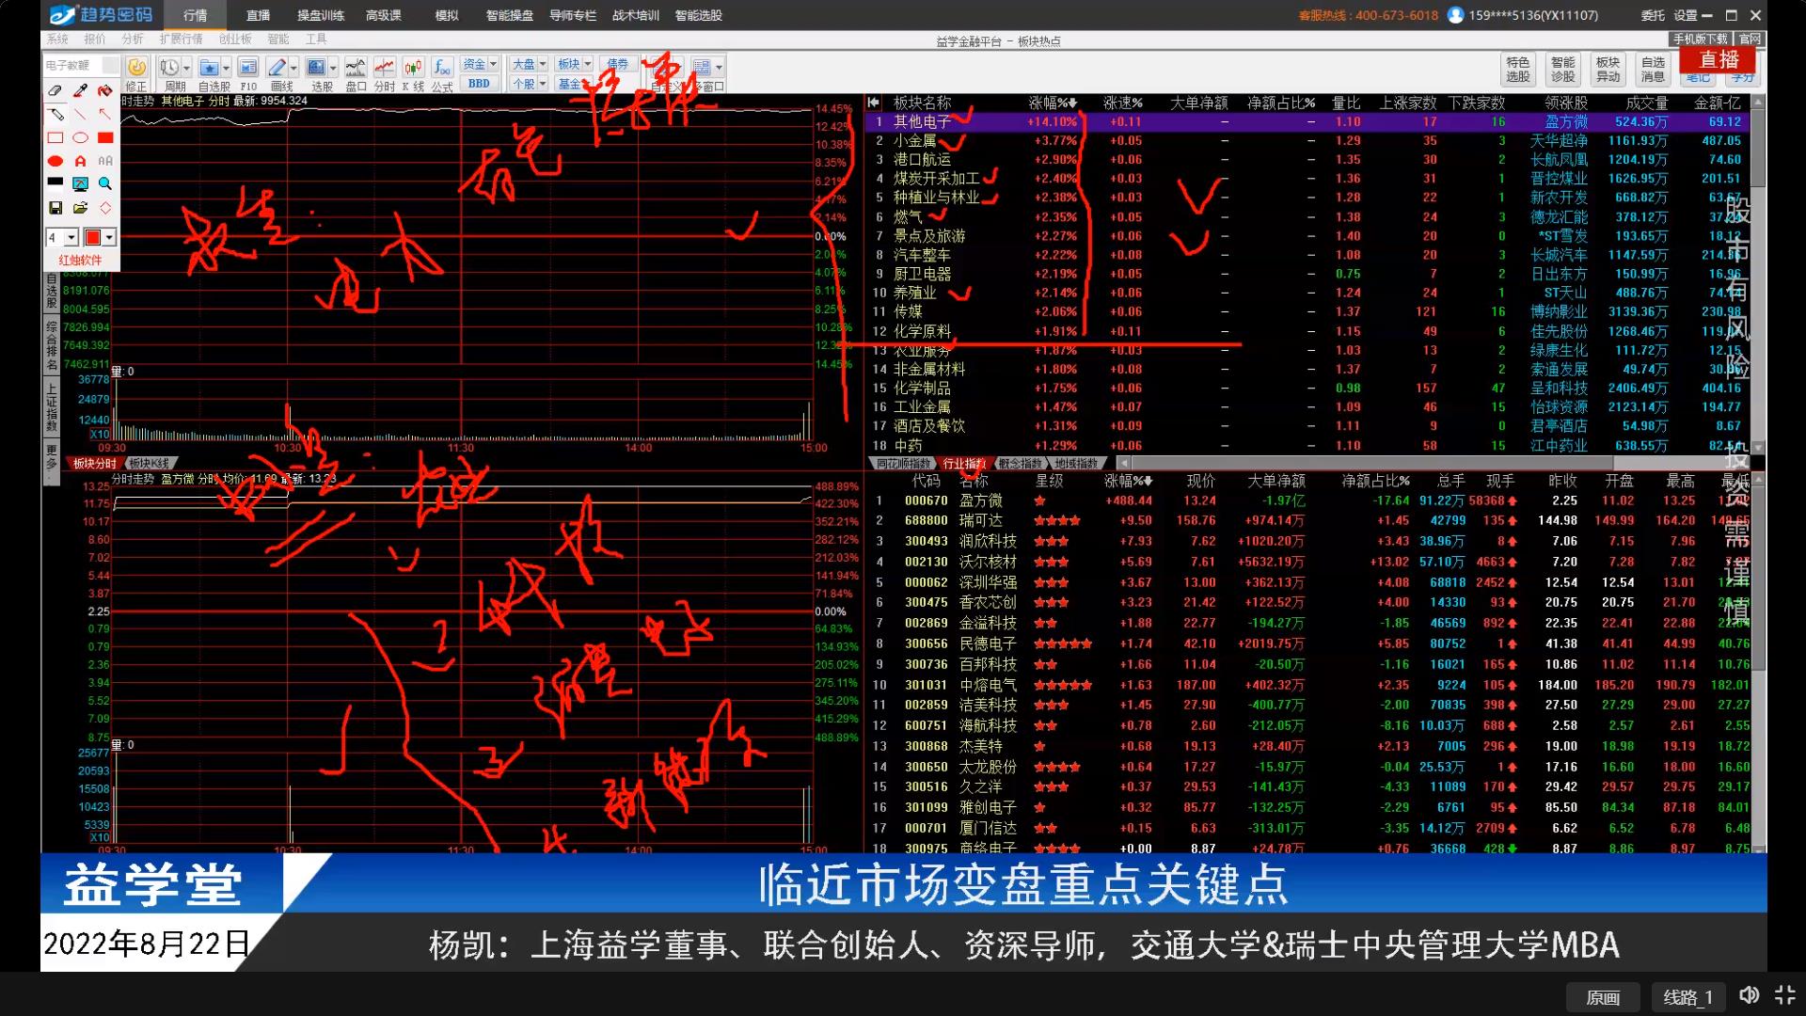Click the 线路_1 line selector
Image resolution: width=1806 pixels, height=1016 pixels.
[x=1688, y=997]
